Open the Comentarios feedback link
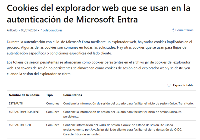Image resolution: width=200 pixels, height=140 pixels. pos(184,30)
